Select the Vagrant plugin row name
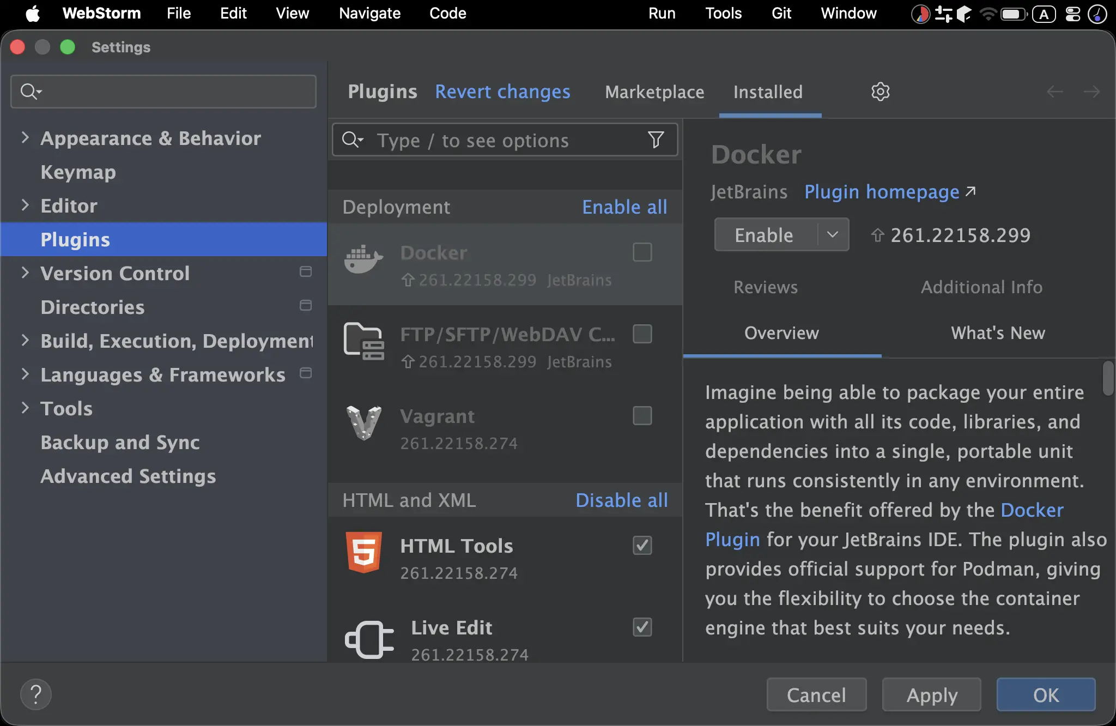This screenshot has width=1116, height=726. (x=437, y=416)
